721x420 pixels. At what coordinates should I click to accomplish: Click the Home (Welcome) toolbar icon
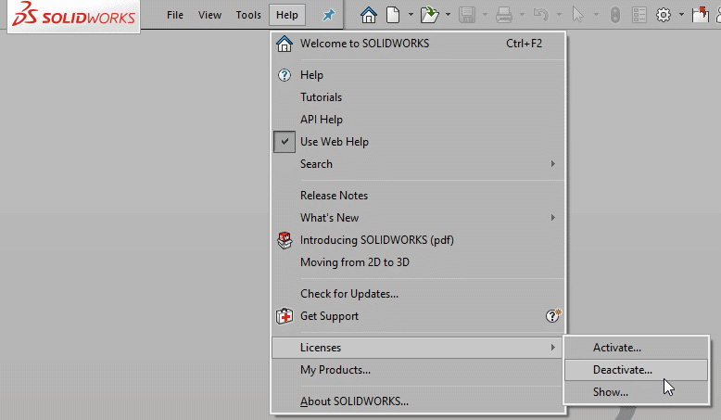[x=369, y=15]
